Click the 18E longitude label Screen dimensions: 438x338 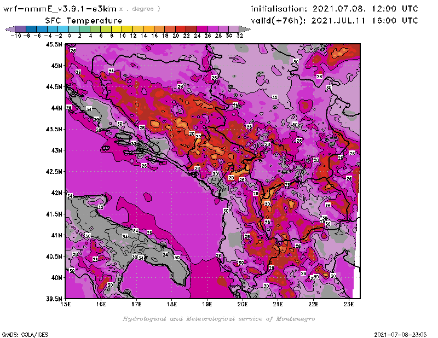172,304
